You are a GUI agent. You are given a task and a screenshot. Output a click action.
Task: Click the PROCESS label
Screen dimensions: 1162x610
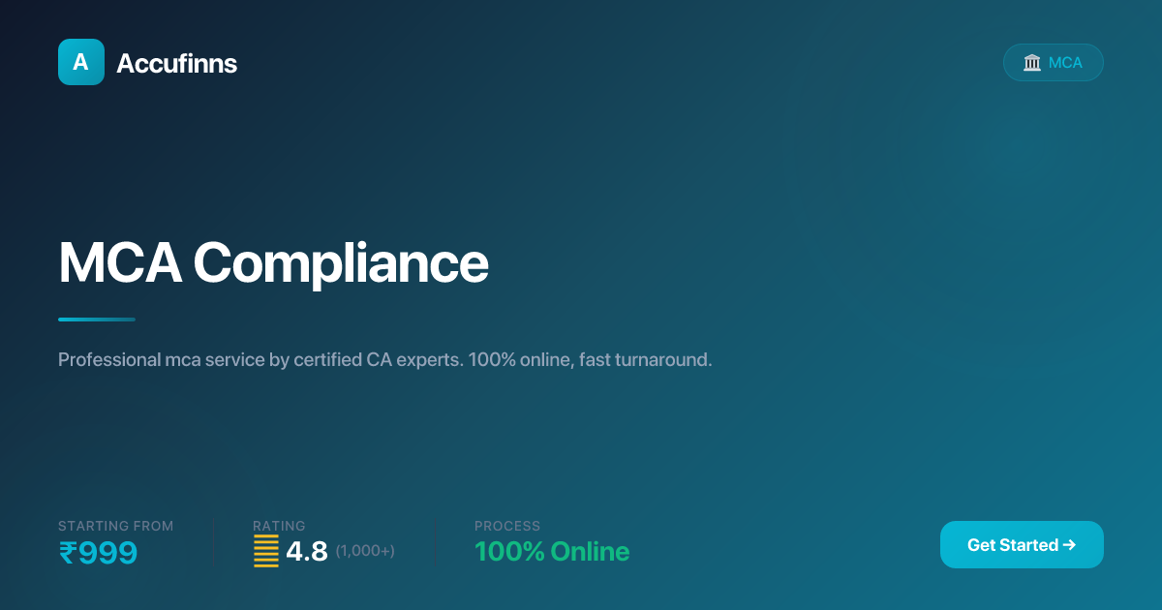coord(507,526)
